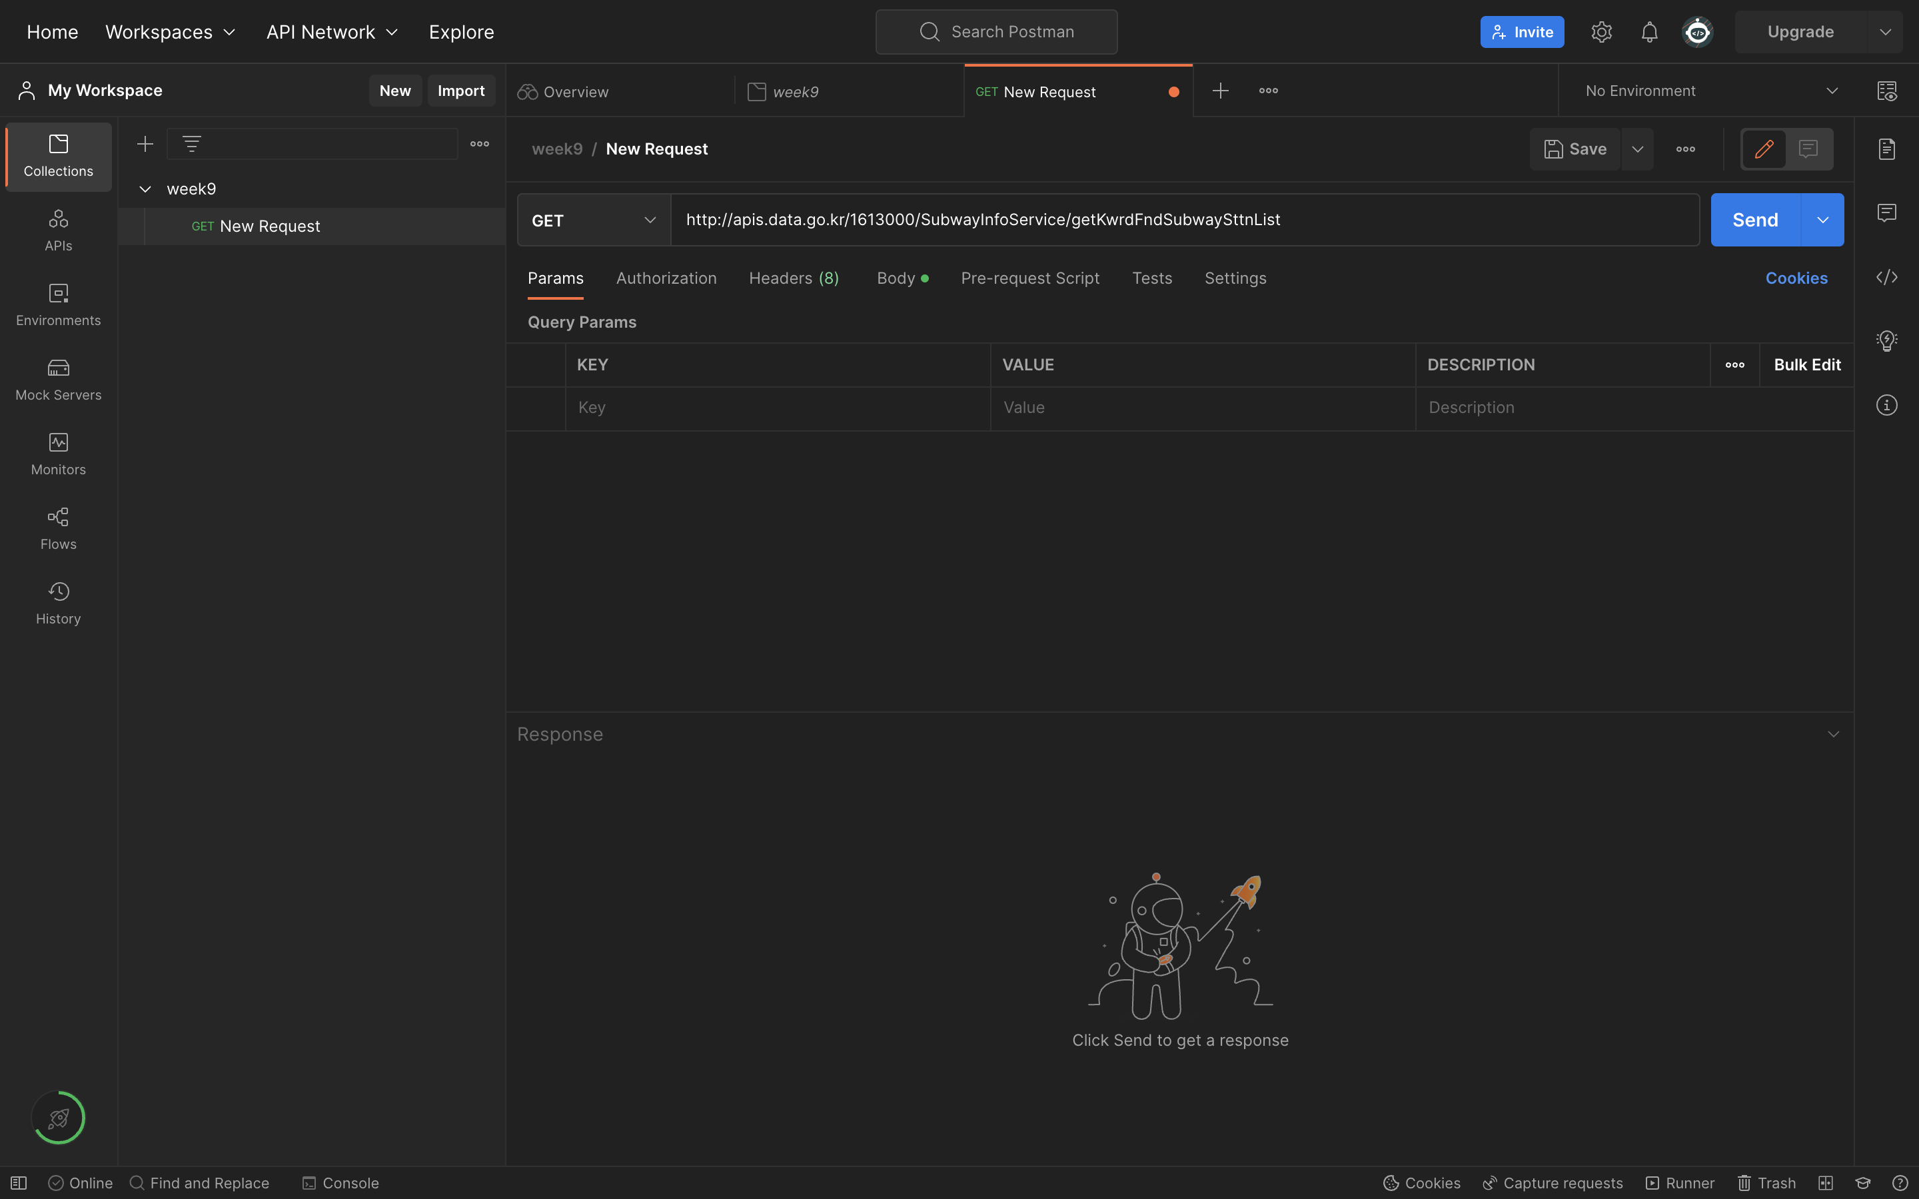Switch to the Overview tab
The image size is (1919, 1199).
(621, 92)
